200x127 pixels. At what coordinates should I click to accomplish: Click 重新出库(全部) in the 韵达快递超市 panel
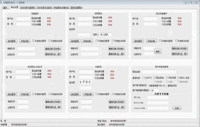coord(180,54)
